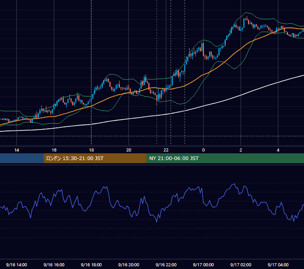Click the blue session bar before ロンドン

click(x=22, y=158)
